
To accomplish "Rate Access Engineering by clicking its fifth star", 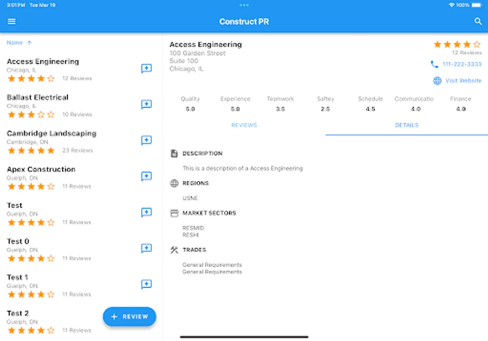I will pos(477,44).
